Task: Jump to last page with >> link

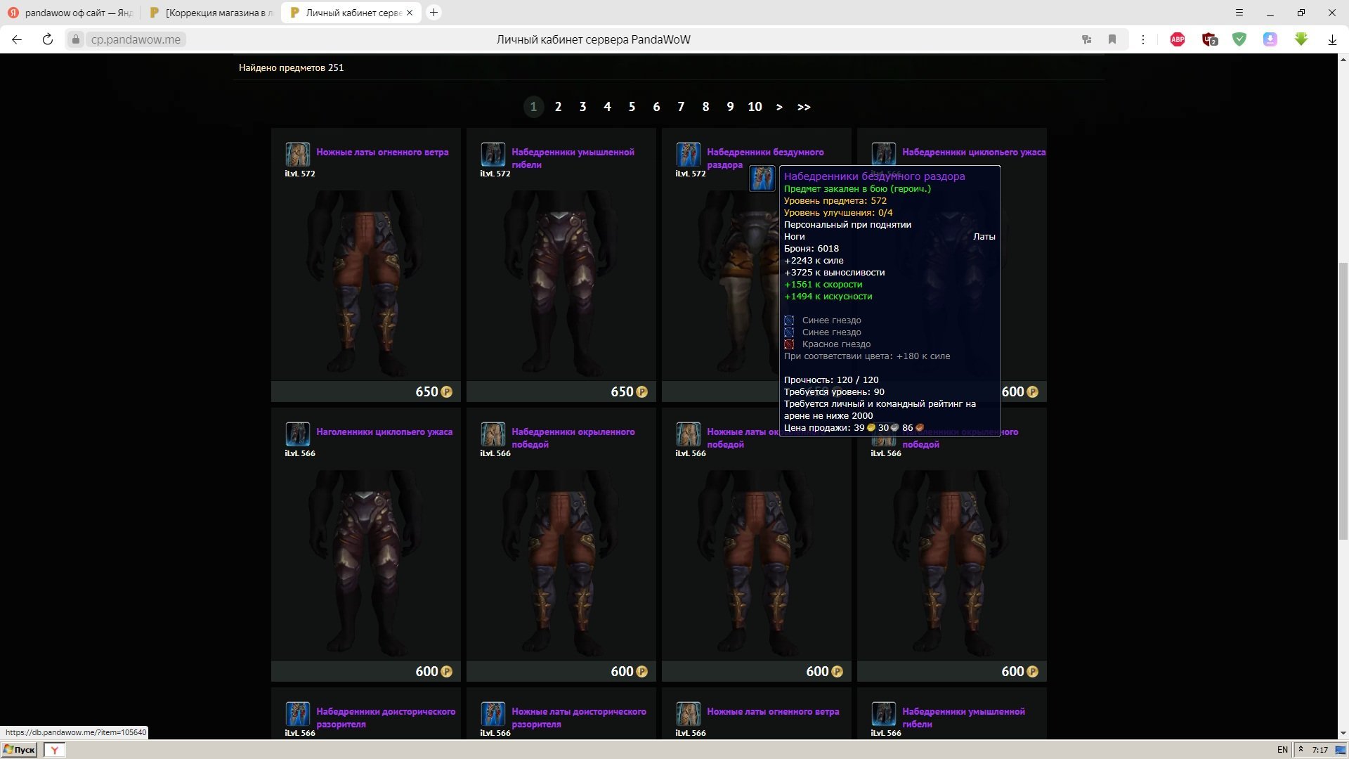Action: [x=804, y=107]
